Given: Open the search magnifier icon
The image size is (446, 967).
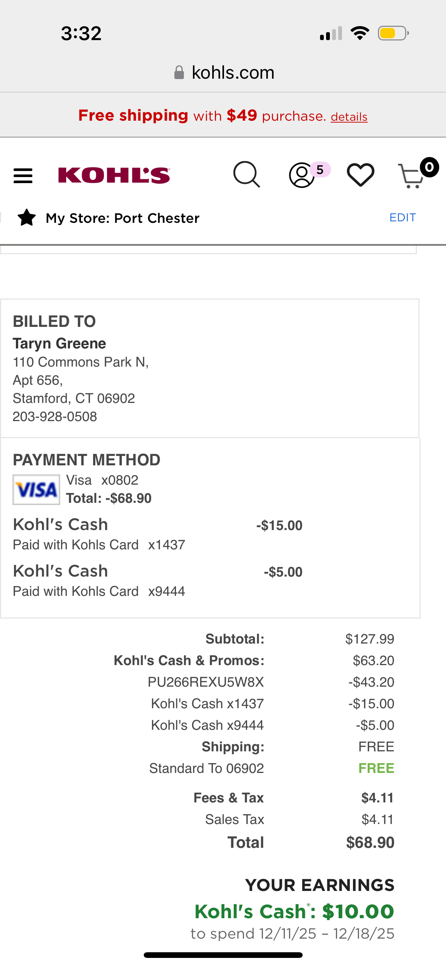Looking at the screenshot, I should pos(247,174).
